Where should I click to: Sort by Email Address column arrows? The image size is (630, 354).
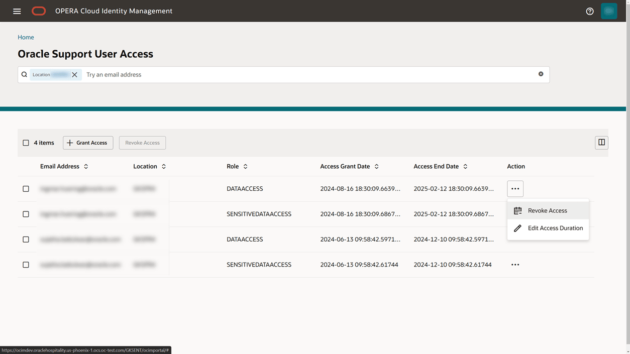click(x=86, y=166)
